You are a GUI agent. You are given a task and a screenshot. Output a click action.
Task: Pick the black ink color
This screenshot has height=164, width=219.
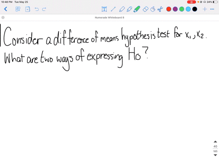pyautogui.click(x=195, y=9)
